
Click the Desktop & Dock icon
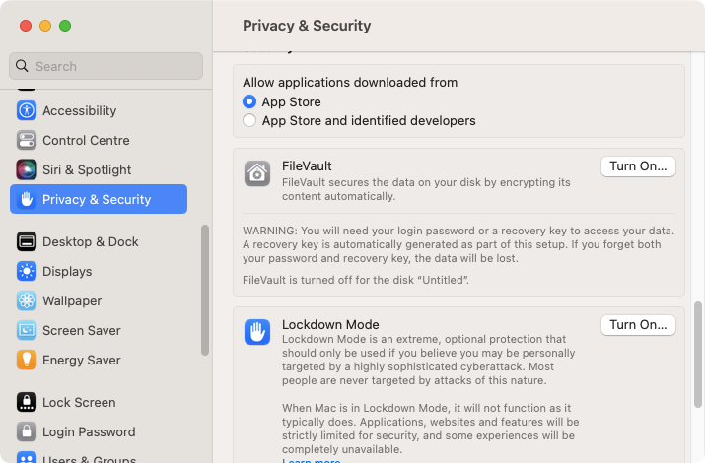(x=27, y=241)
